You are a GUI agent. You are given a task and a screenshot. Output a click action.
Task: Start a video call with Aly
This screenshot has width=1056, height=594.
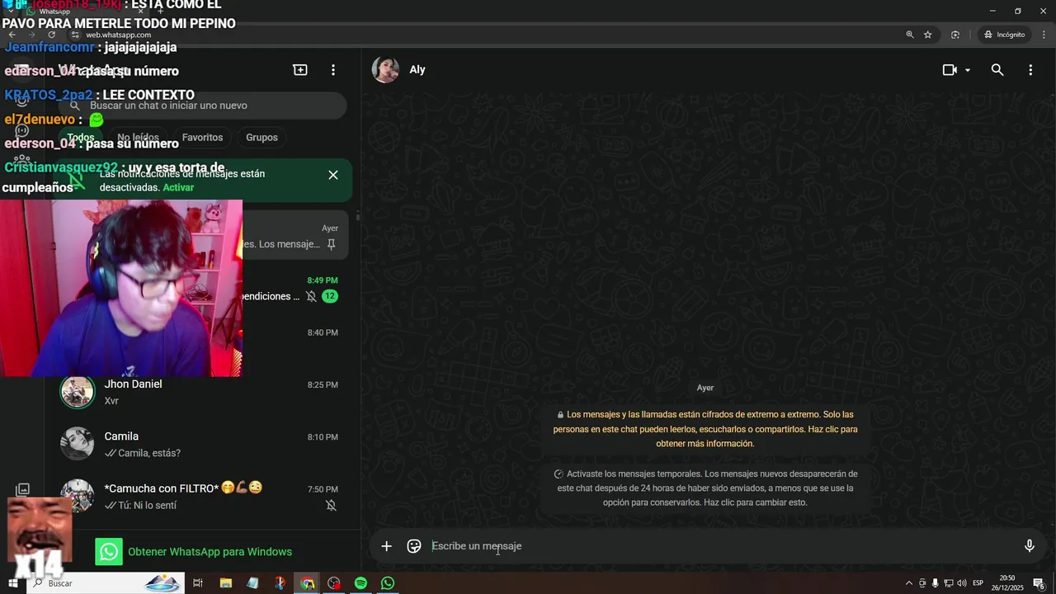pyautogui.click(x=950, y=70)
